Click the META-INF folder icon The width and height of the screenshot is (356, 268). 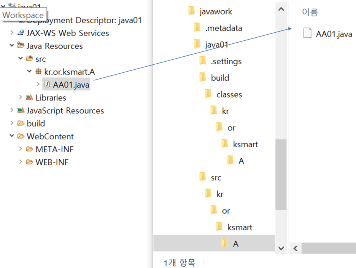[x=30, y=149]
